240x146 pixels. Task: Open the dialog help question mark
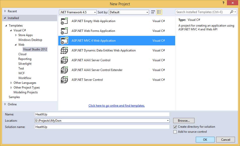pyautogui.click(x=223, y=3)
